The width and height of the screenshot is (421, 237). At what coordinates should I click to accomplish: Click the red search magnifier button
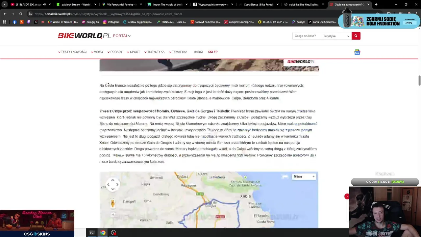pos(356,36)
